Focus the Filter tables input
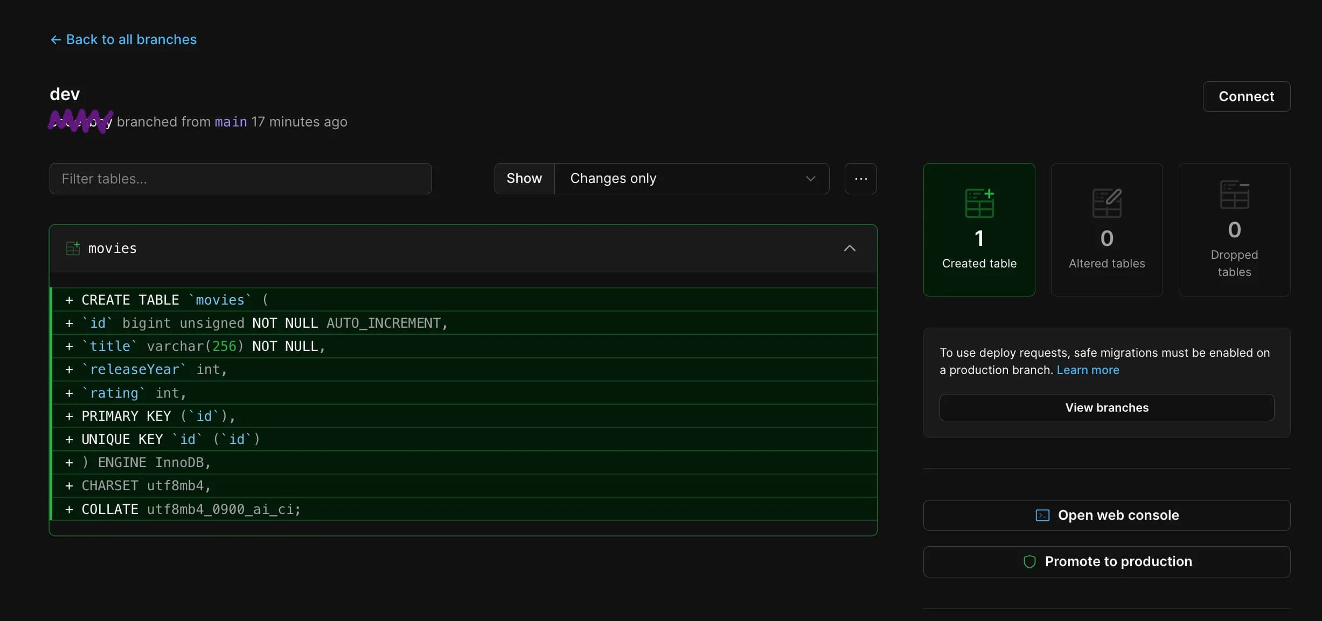The image size is (1322, 621). (240, 179)
